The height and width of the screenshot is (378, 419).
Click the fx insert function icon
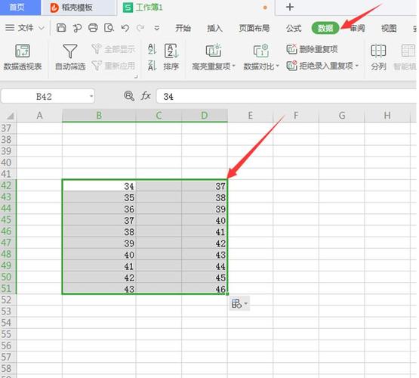click(146, 96)
